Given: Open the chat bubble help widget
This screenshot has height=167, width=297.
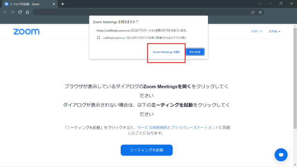Looking at the screenshot, I should pyautogui.click(x=281, y=155).
